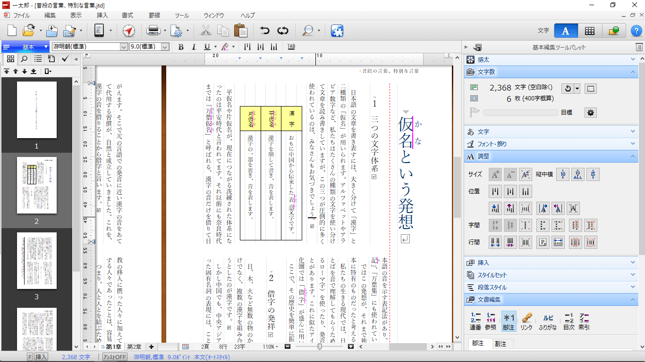Viewport: 645px width, 362px height.
Task: Click zoom in plus button
Action: (351, 347)
